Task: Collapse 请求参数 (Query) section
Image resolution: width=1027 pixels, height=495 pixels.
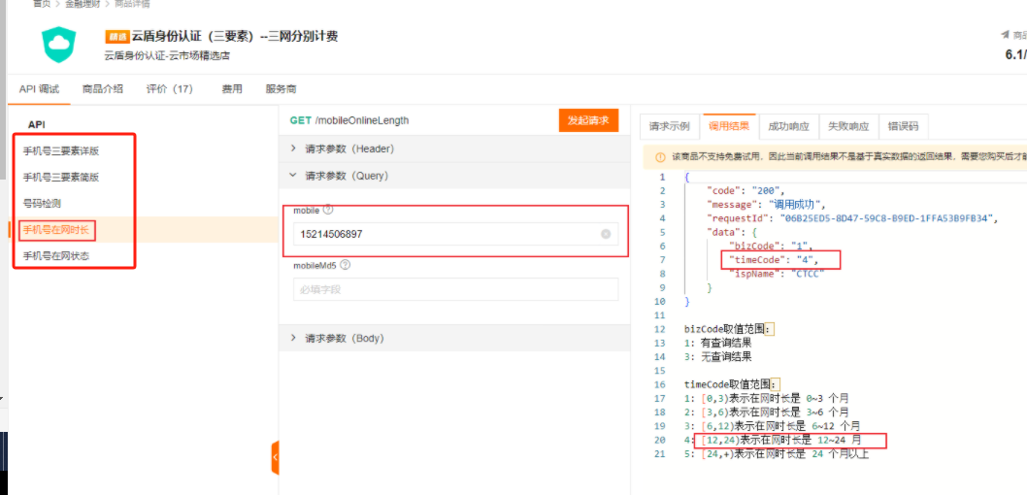Action: pyautogui.click(x=454, y=176)
